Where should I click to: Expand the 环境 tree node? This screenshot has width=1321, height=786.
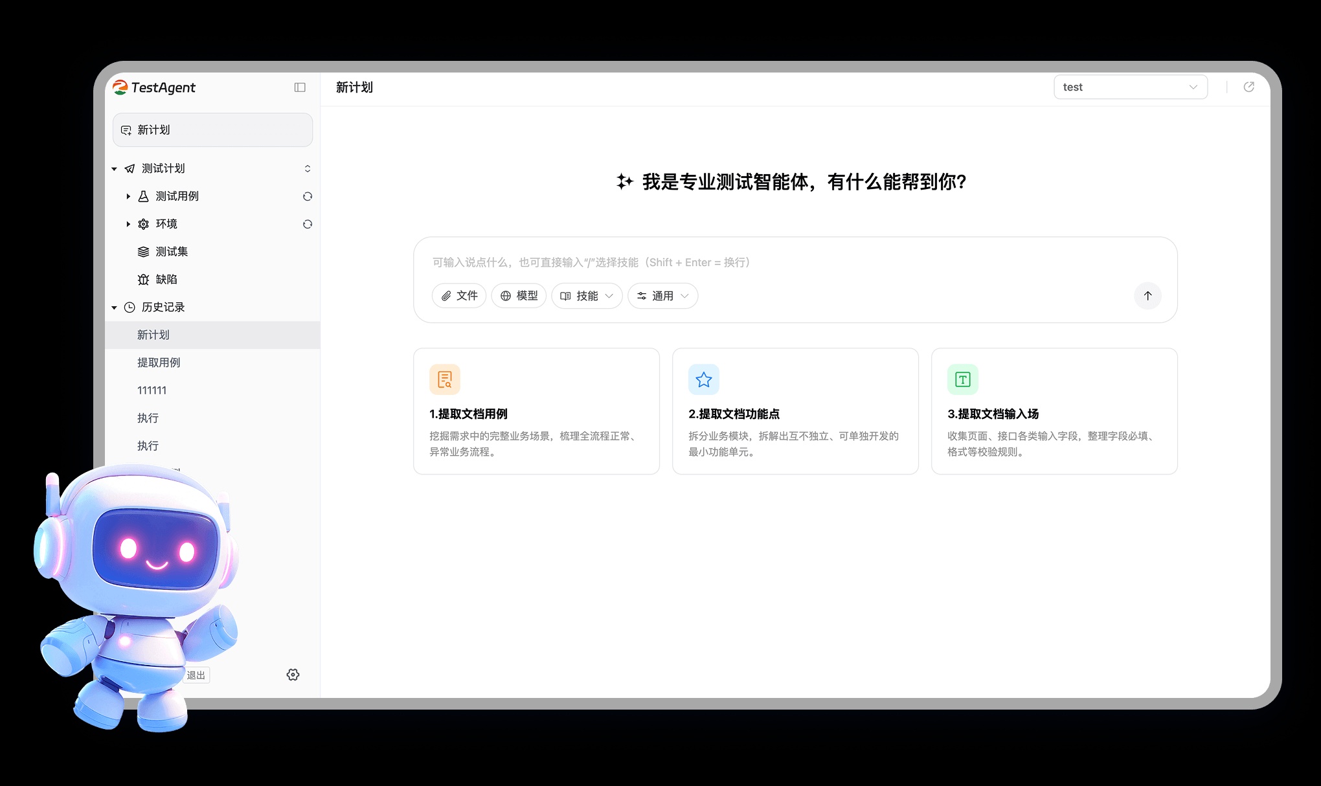click(128, 224)
